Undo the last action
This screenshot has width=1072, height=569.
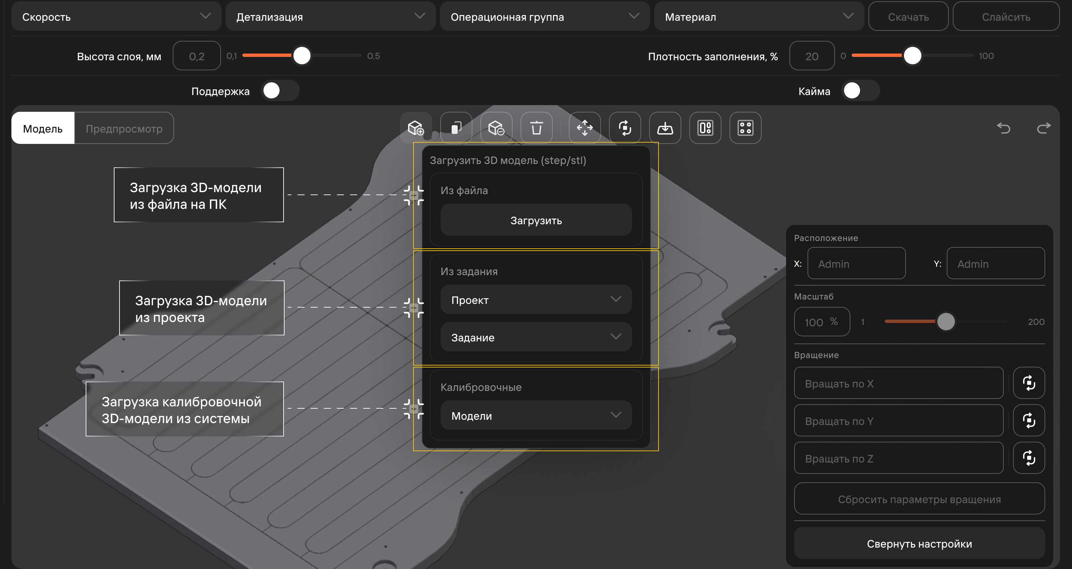[x=1004, y=128]
